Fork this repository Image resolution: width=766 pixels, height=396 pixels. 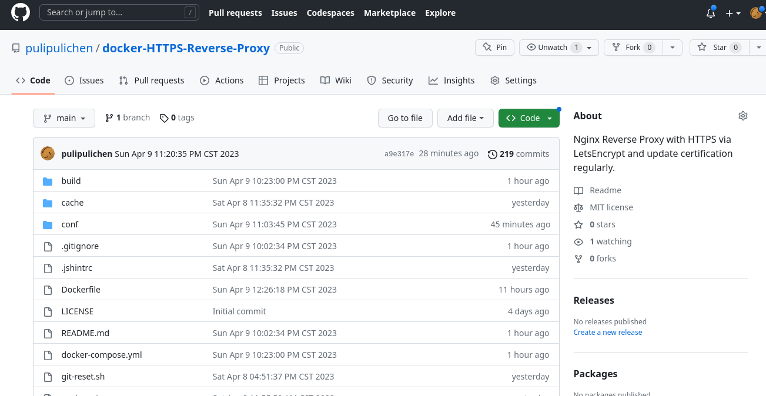[633, 48]
